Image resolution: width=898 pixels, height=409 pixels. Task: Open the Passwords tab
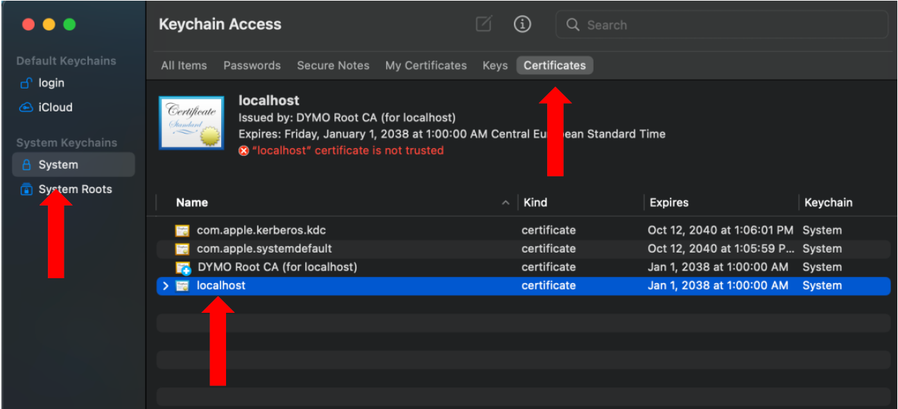click(x=252, y=66)
